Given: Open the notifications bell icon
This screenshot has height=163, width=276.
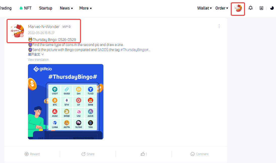Looking at the screenshot, I should [x=251, y=8].
